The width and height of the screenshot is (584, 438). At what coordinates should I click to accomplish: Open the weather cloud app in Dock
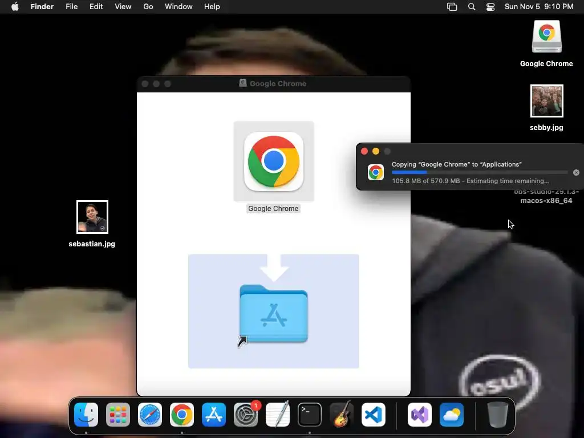point(452,415)
